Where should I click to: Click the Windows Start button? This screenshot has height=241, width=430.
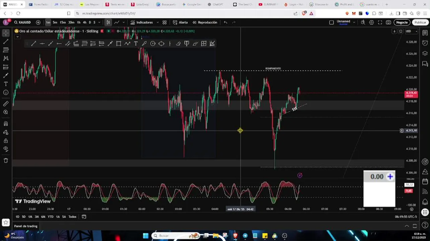coord(146,236)
